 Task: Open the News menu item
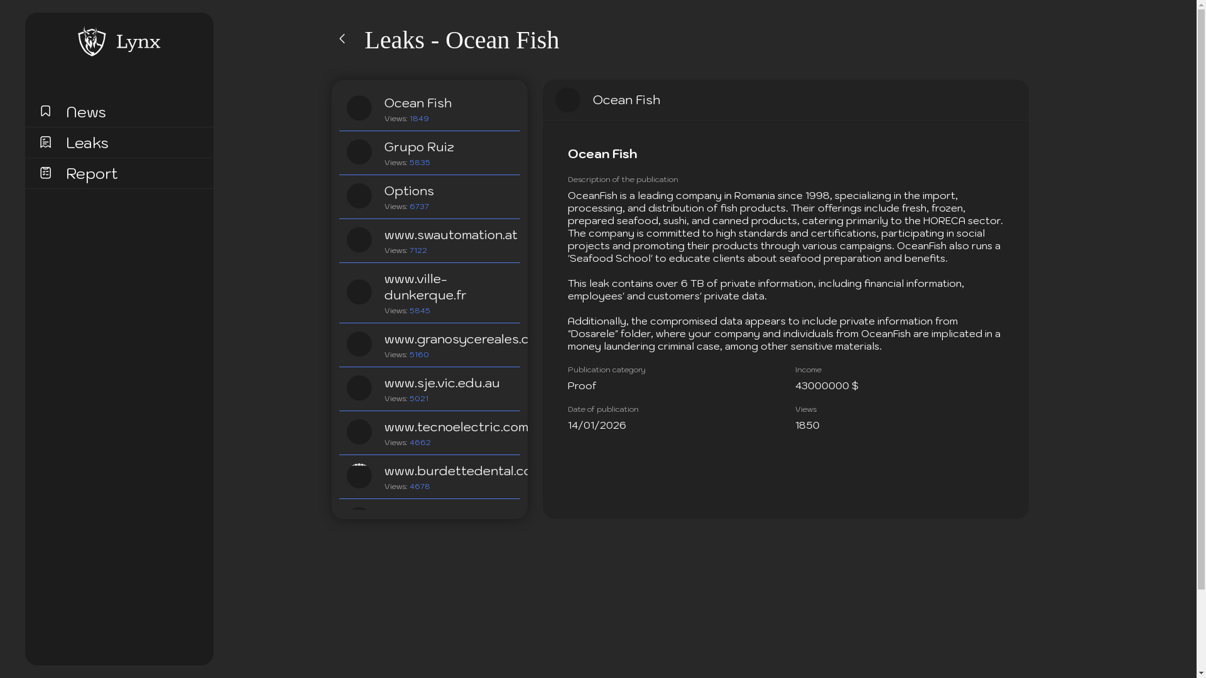point(86,112)
